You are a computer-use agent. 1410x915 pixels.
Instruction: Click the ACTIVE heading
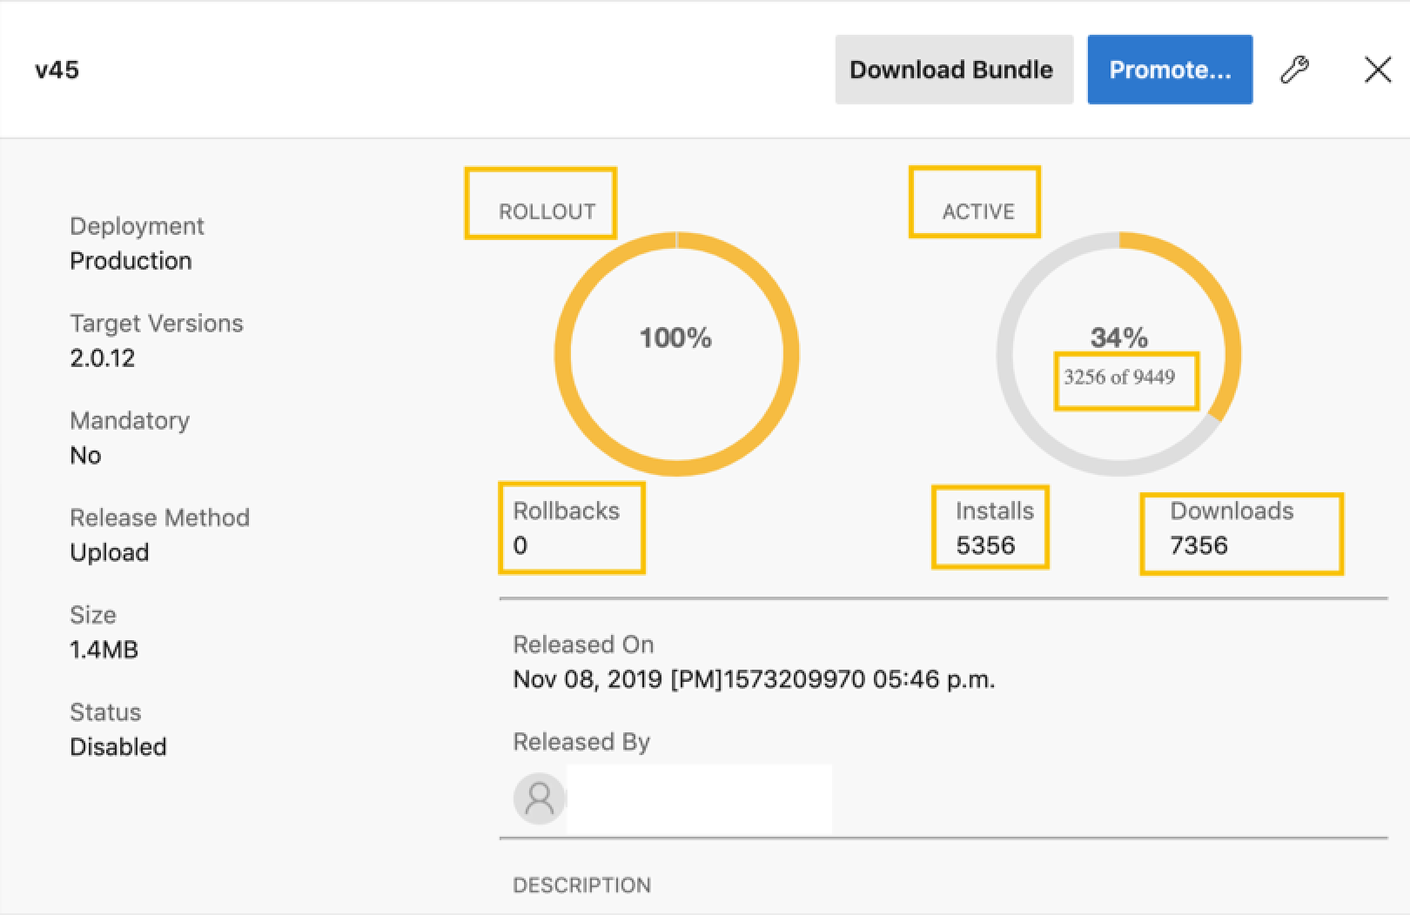coord(978,211)
